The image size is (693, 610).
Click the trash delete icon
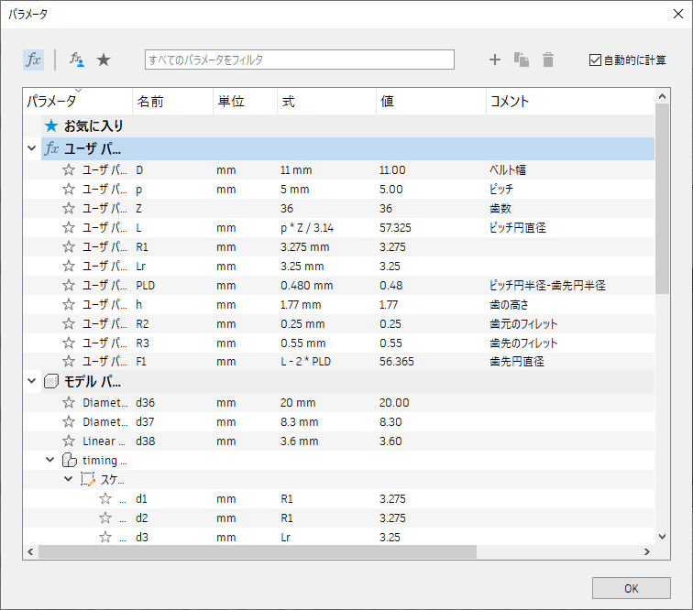tap(548, 60)
